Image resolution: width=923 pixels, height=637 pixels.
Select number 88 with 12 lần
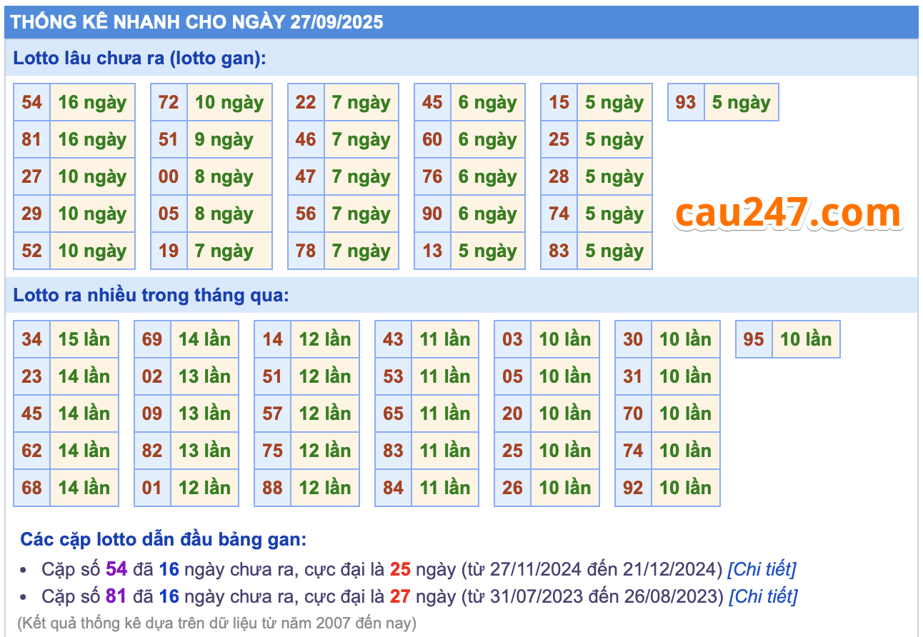point(272,488)
